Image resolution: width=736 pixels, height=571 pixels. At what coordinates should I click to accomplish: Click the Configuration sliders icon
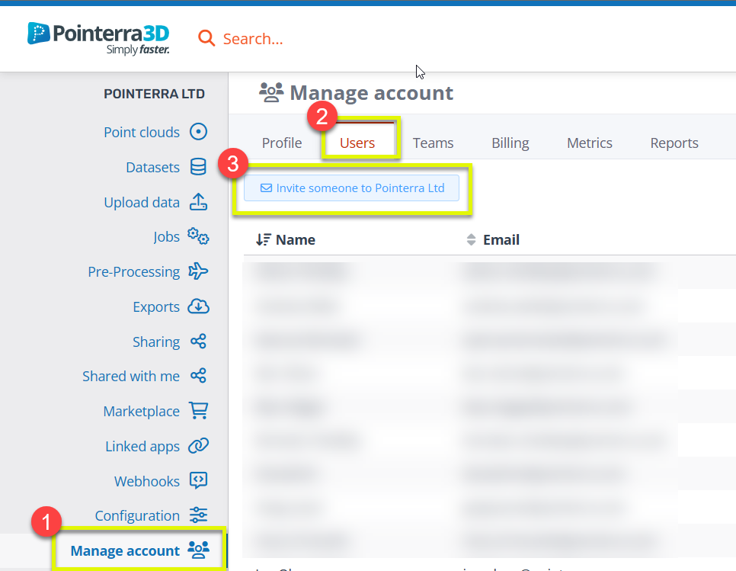[x=198, y=515]
